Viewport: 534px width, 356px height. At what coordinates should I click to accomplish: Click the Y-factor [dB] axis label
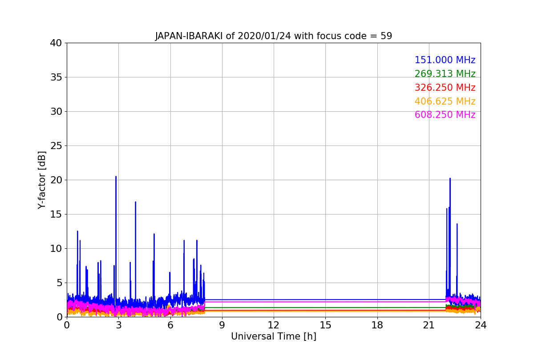pos(42,180)
